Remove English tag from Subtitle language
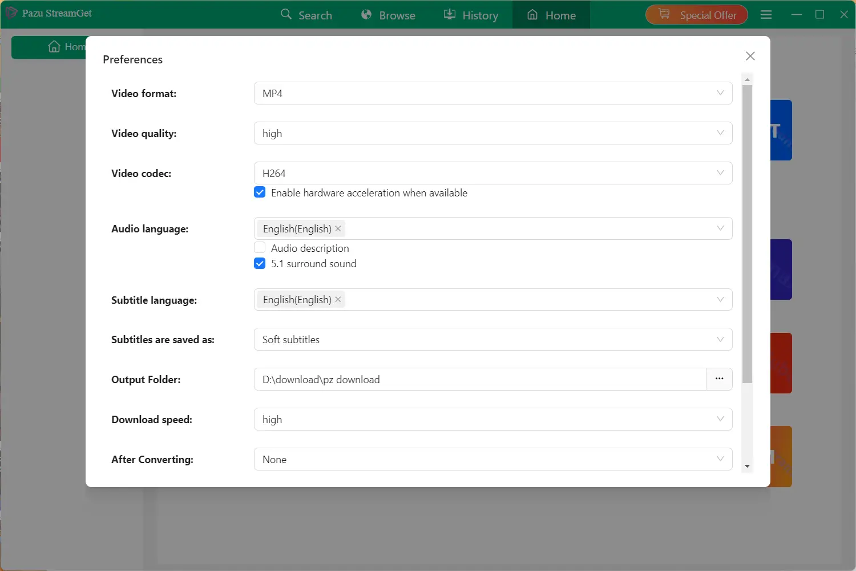856x571 pixels. pos(338,299)
